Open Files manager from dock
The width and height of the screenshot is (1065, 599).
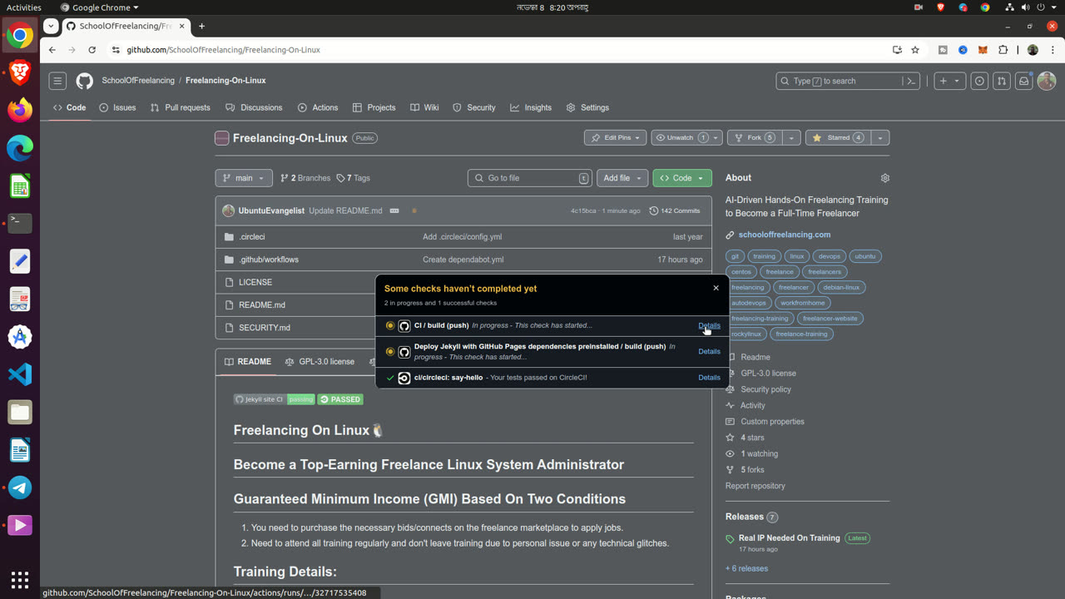[x=20, y=413]
